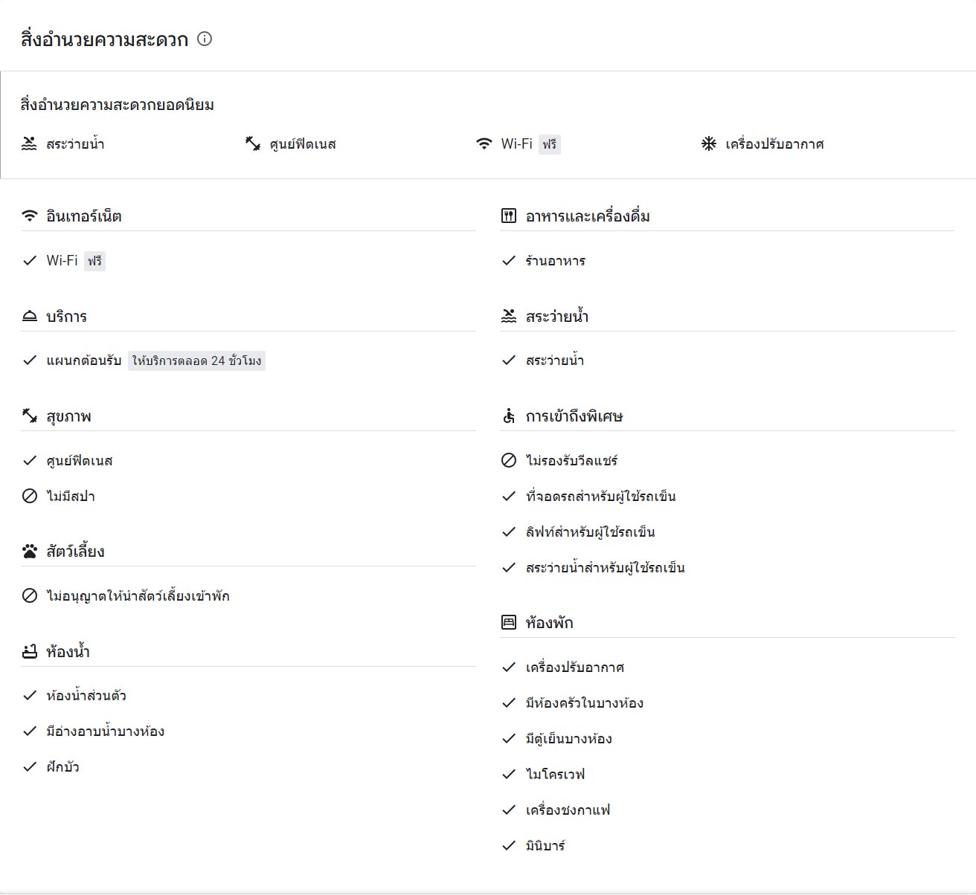Click the restaurant icon beside อาหารและเครื่องดื่ม
976x895 pixels.
pos(509,216)
